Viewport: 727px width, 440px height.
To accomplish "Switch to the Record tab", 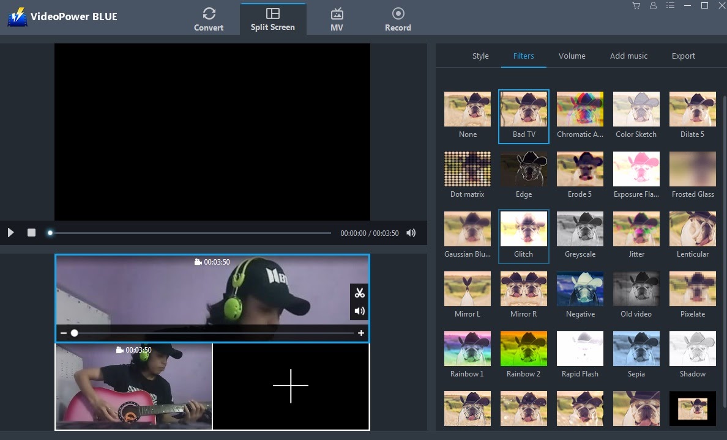I will click(398, 19).
